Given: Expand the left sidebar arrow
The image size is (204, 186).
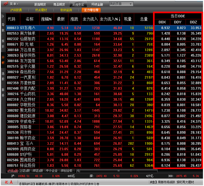Looking at the screenshot, I should click(3, 16).
